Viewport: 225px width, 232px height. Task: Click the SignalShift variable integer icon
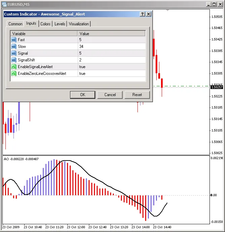tap(14, 60)
